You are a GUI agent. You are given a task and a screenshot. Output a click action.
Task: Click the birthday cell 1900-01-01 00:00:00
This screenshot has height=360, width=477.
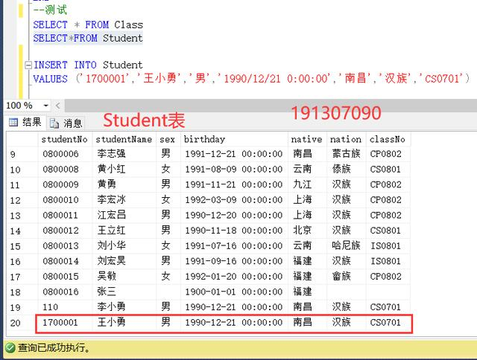click(x=234, y=292)
